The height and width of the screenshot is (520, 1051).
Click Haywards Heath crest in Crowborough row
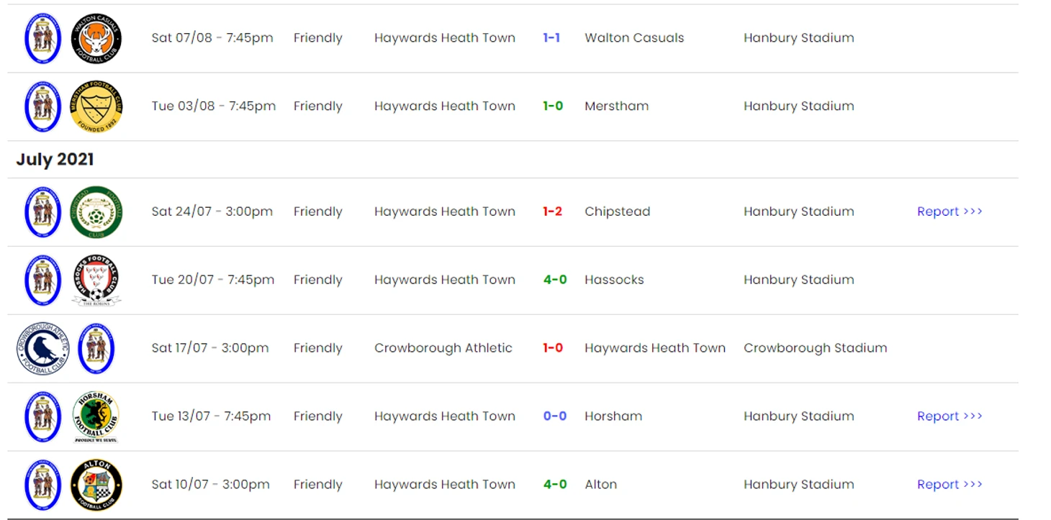[x=96, y=348]
